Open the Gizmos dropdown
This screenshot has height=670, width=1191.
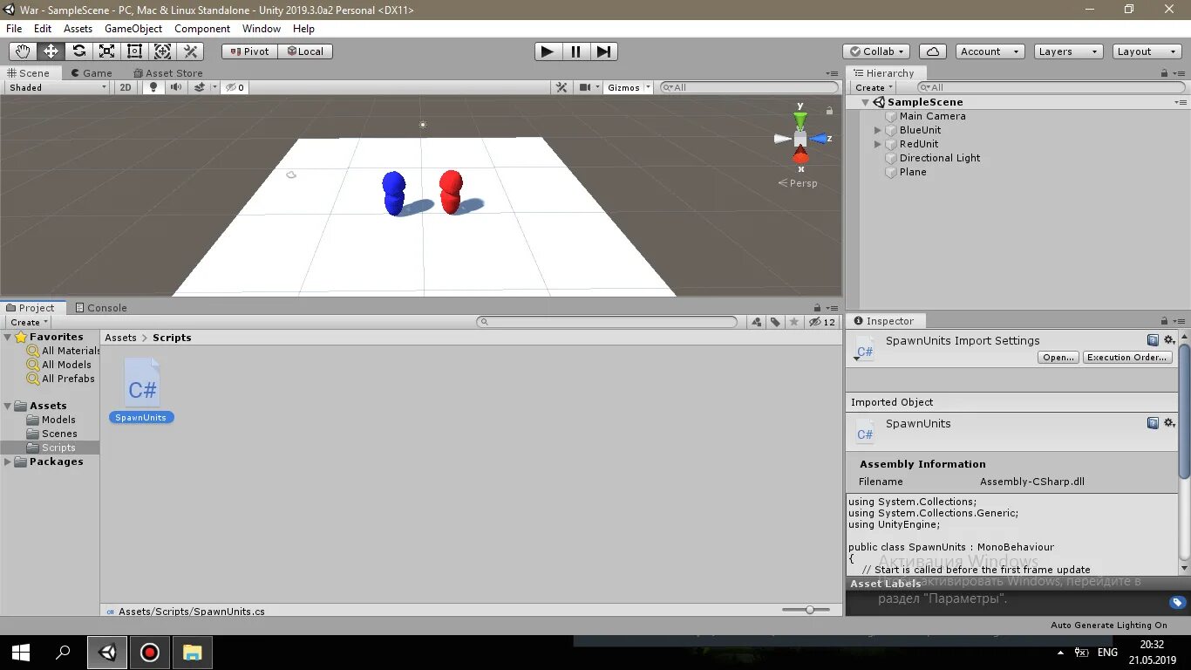(629, 87)
